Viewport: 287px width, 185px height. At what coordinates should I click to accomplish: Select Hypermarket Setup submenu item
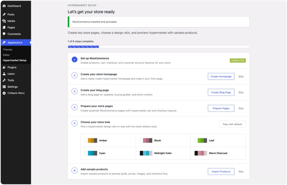15,60
